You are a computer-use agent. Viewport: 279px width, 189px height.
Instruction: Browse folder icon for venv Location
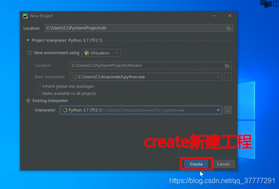coord(227,66)
